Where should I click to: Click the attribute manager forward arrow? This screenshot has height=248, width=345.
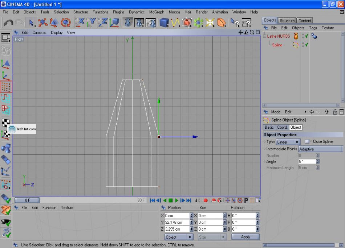(x=318, y=112)
